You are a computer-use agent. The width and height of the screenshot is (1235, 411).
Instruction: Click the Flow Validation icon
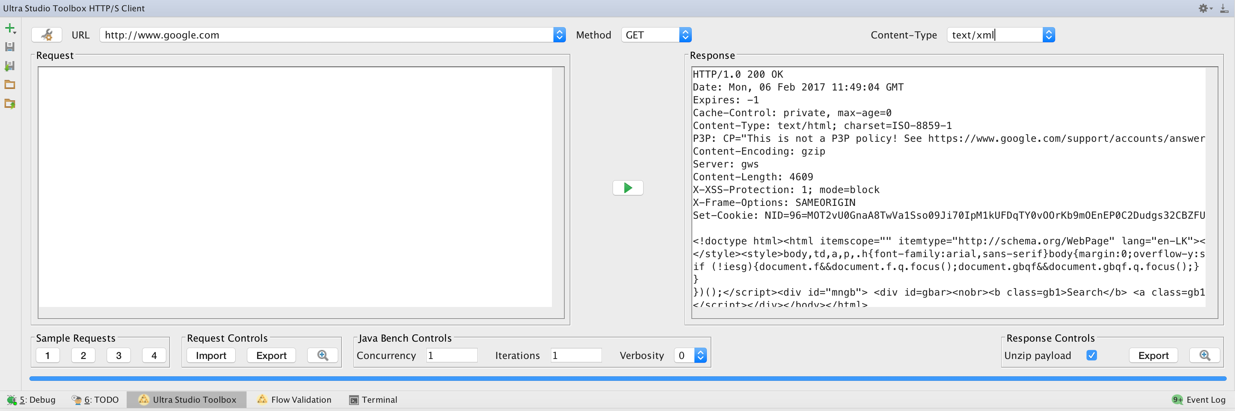coord(262,399)
